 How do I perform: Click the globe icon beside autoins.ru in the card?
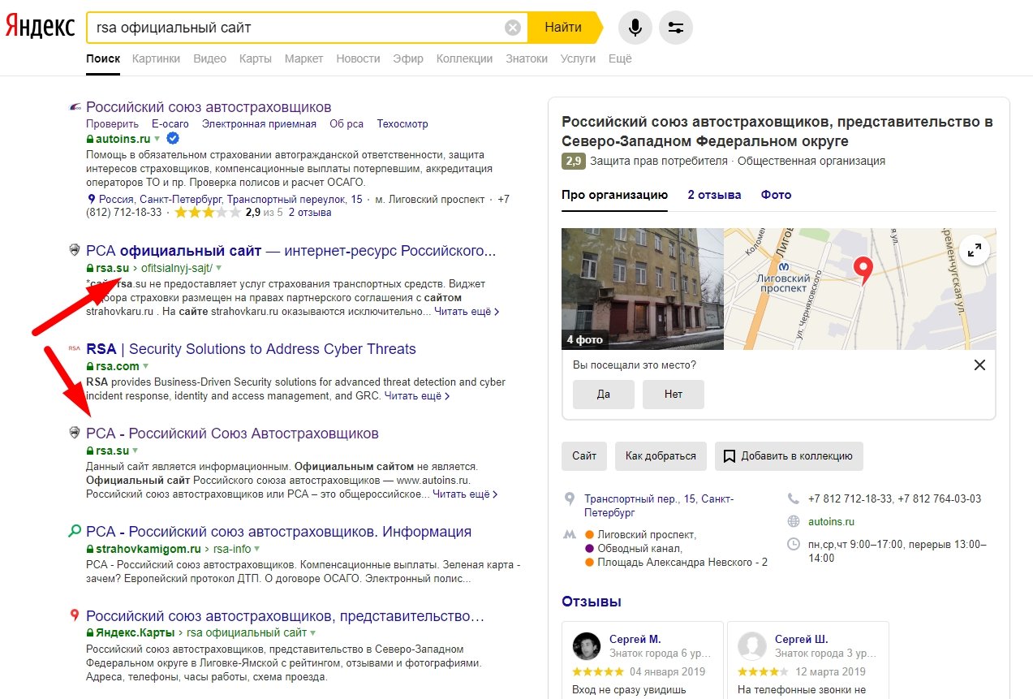(794, 521)
